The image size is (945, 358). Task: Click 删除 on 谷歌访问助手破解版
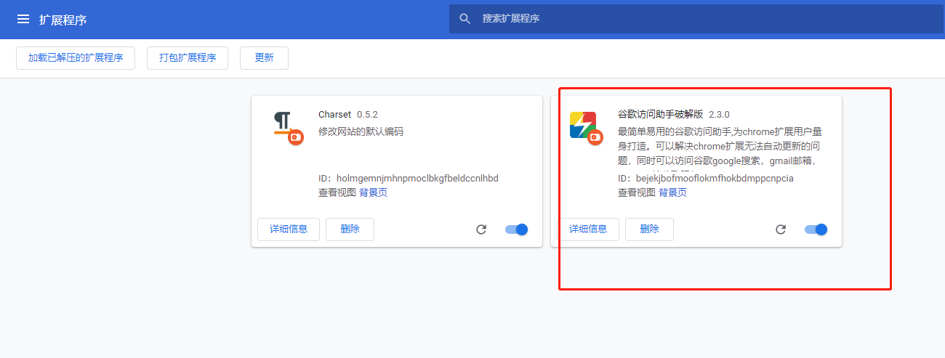point(649,229)
